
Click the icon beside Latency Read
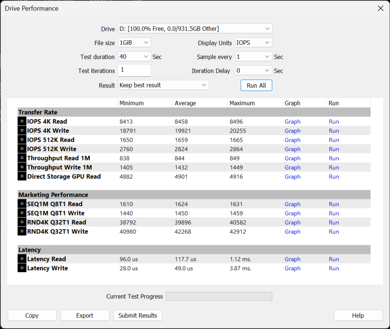click(22, 259)
